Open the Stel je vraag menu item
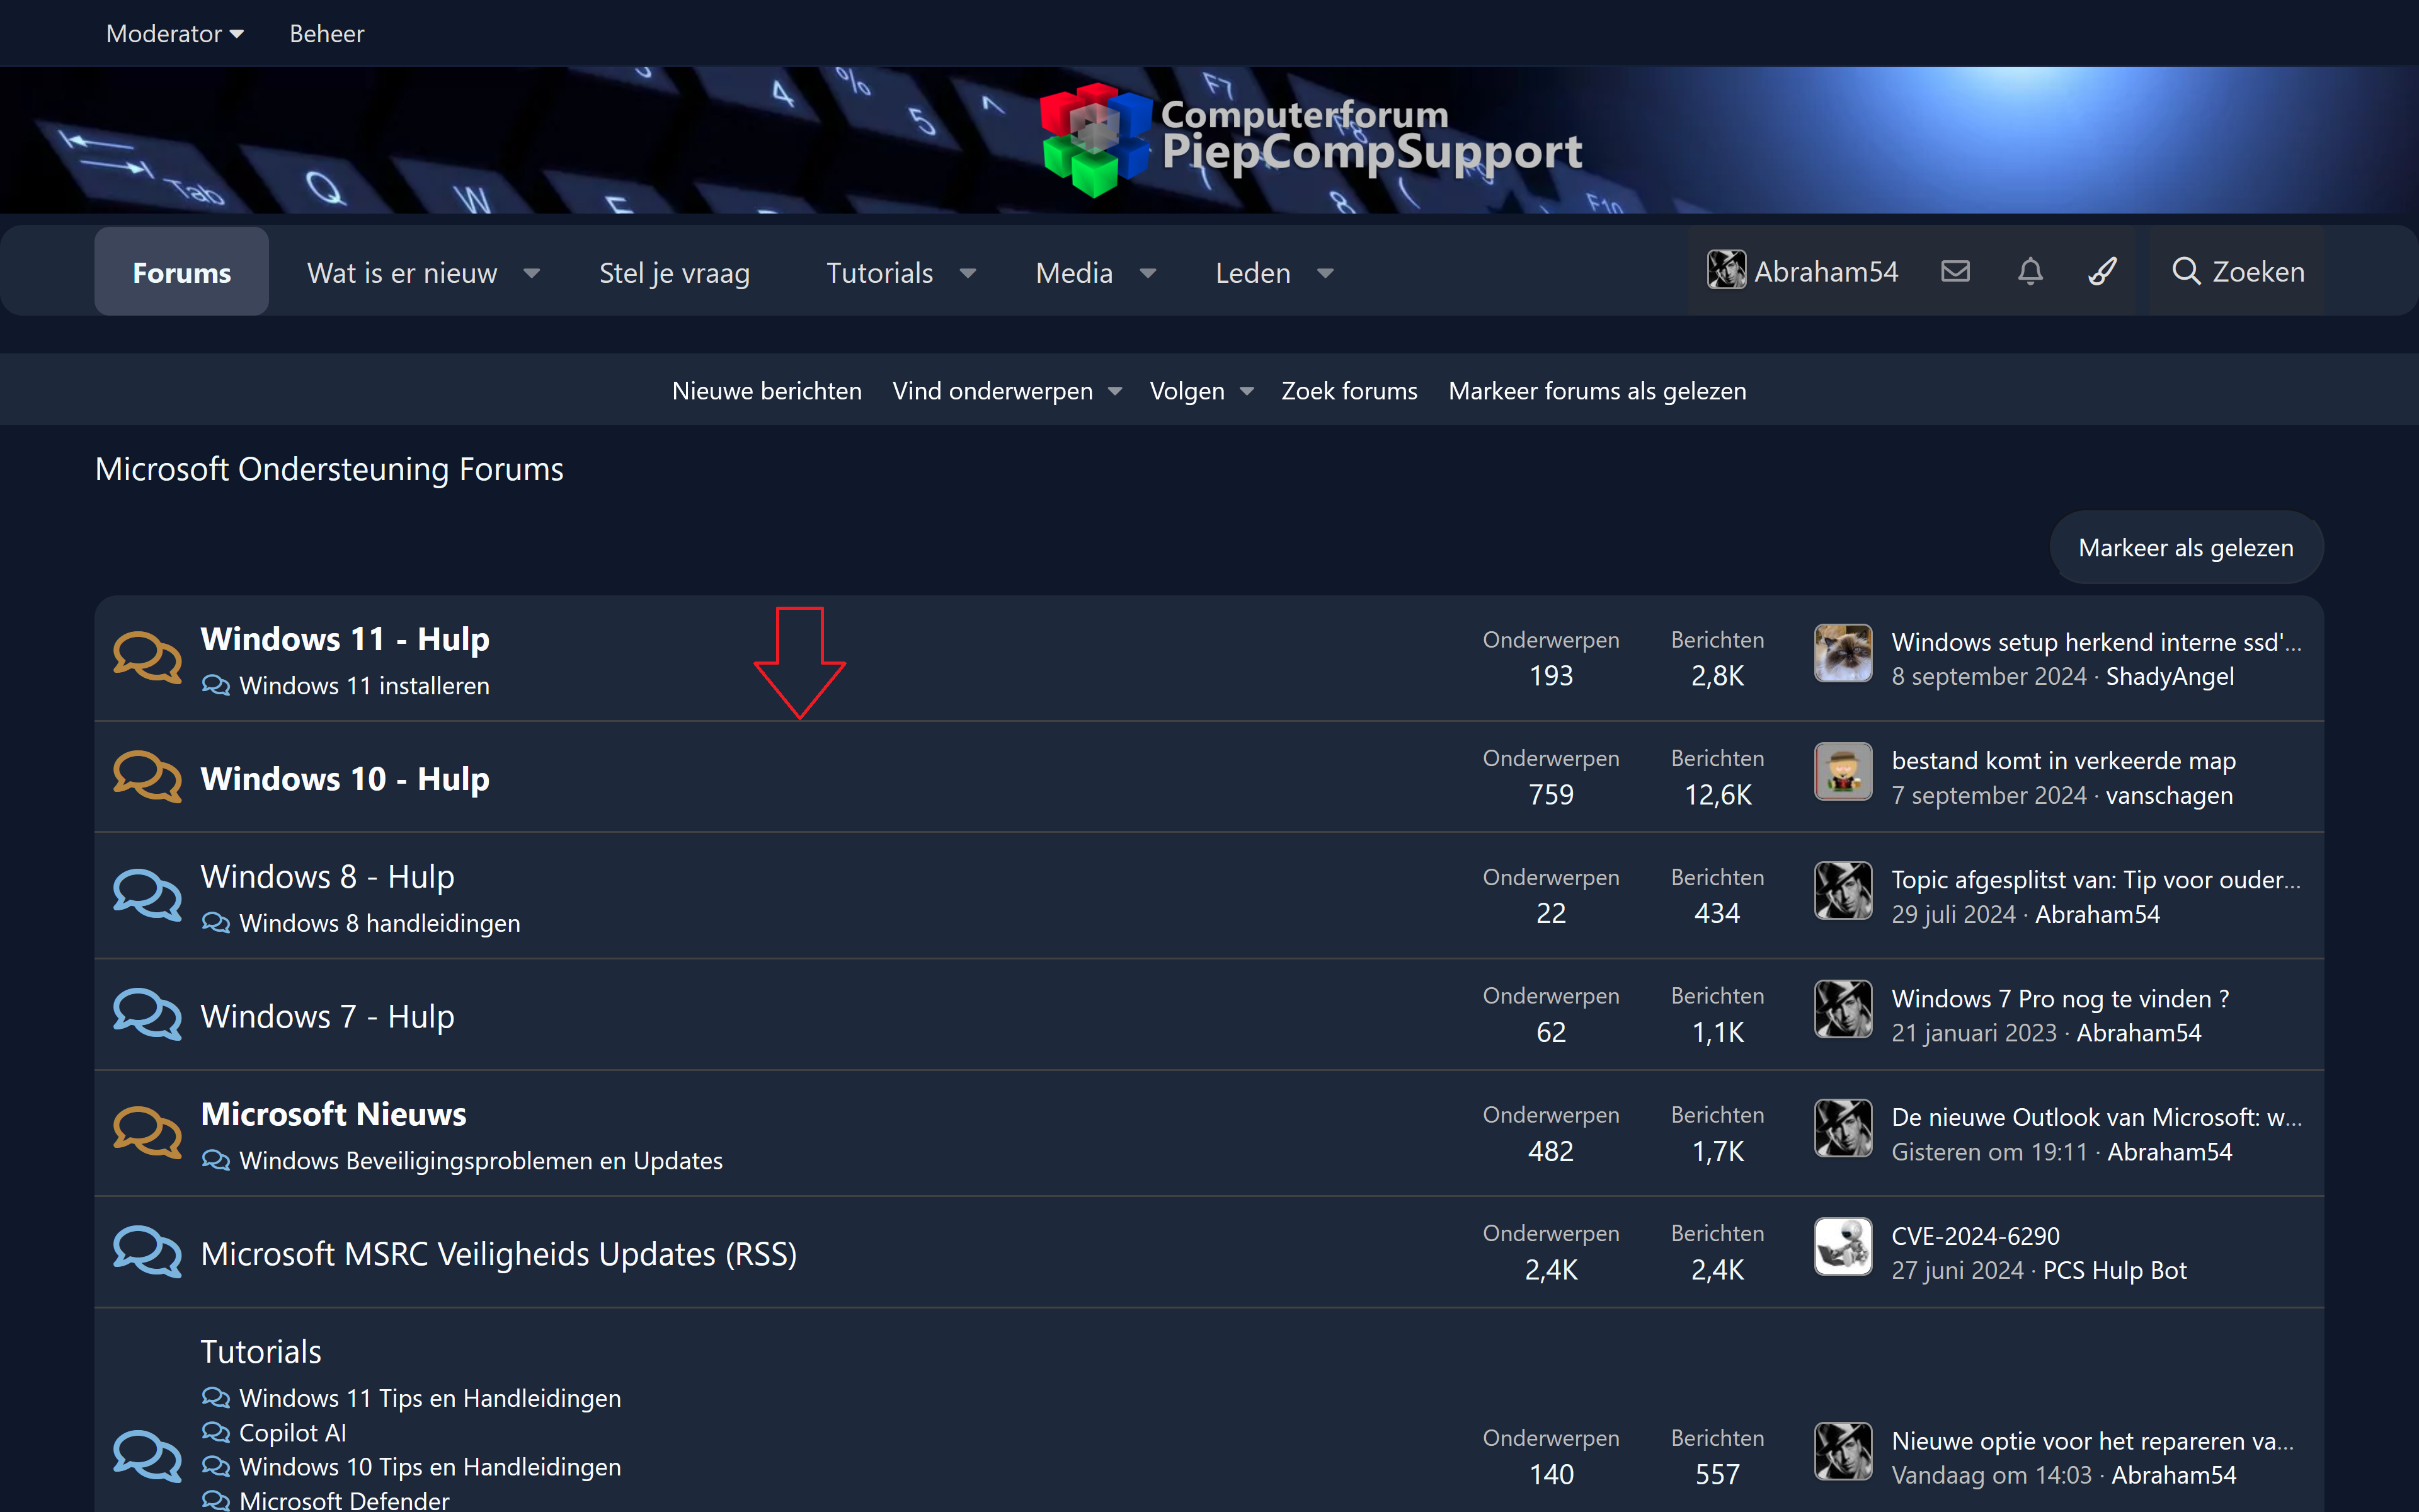The height and width of the screenshot is (1512, 2419). tap(673, 273)
